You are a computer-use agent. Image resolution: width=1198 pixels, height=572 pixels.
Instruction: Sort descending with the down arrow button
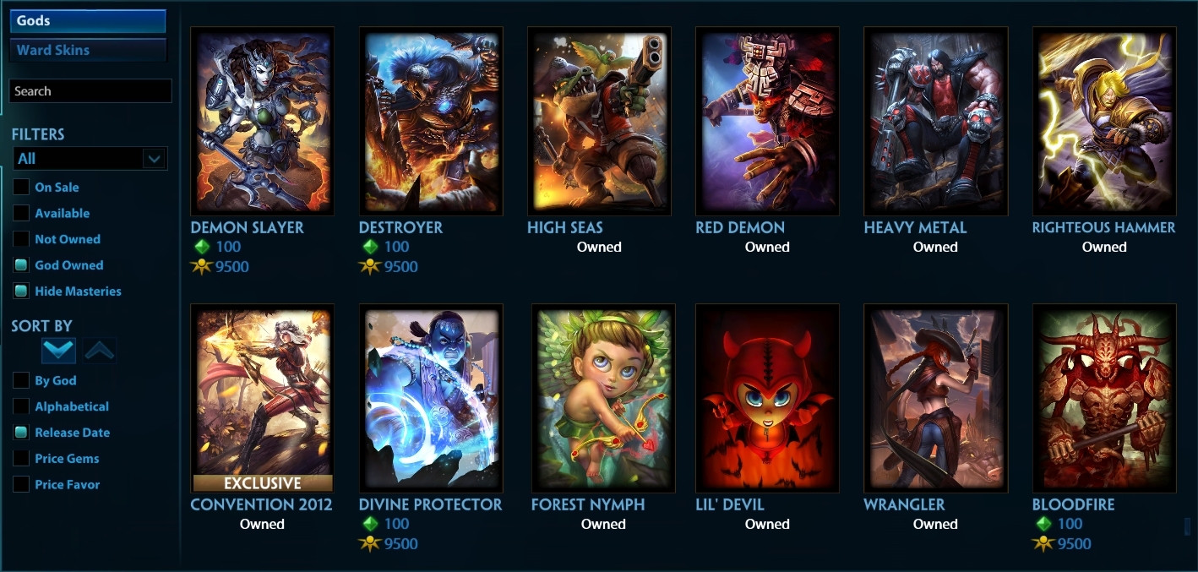(59, 351)
